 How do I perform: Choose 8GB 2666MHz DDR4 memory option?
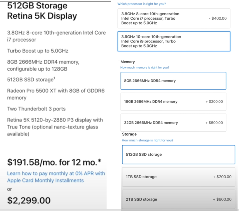(173, 81)
